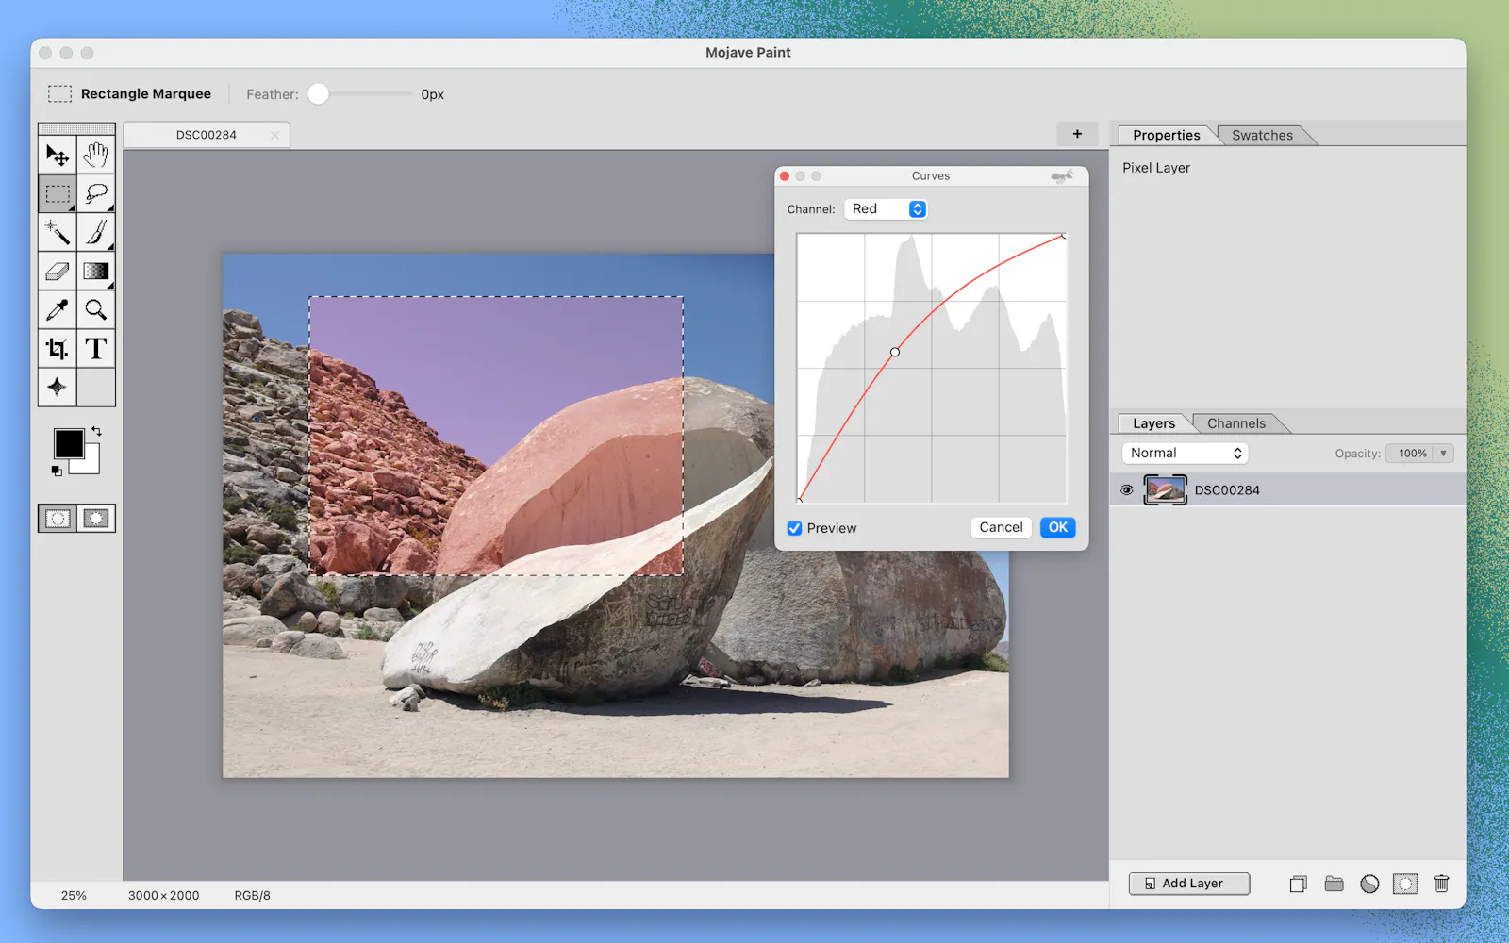Select the Eraser tool

(x=58, y=271)
